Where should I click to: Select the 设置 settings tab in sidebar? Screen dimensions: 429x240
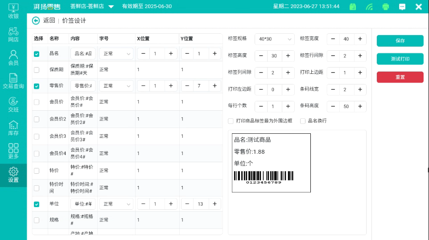point(13,175)
